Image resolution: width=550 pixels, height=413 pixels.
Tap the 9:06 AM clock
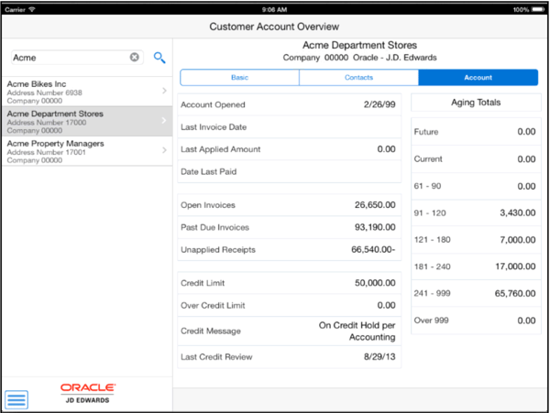(x=274, y=10)
